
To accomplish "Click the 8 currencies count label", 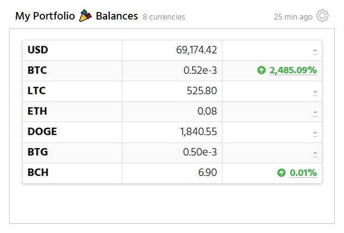I will point(164,17).
